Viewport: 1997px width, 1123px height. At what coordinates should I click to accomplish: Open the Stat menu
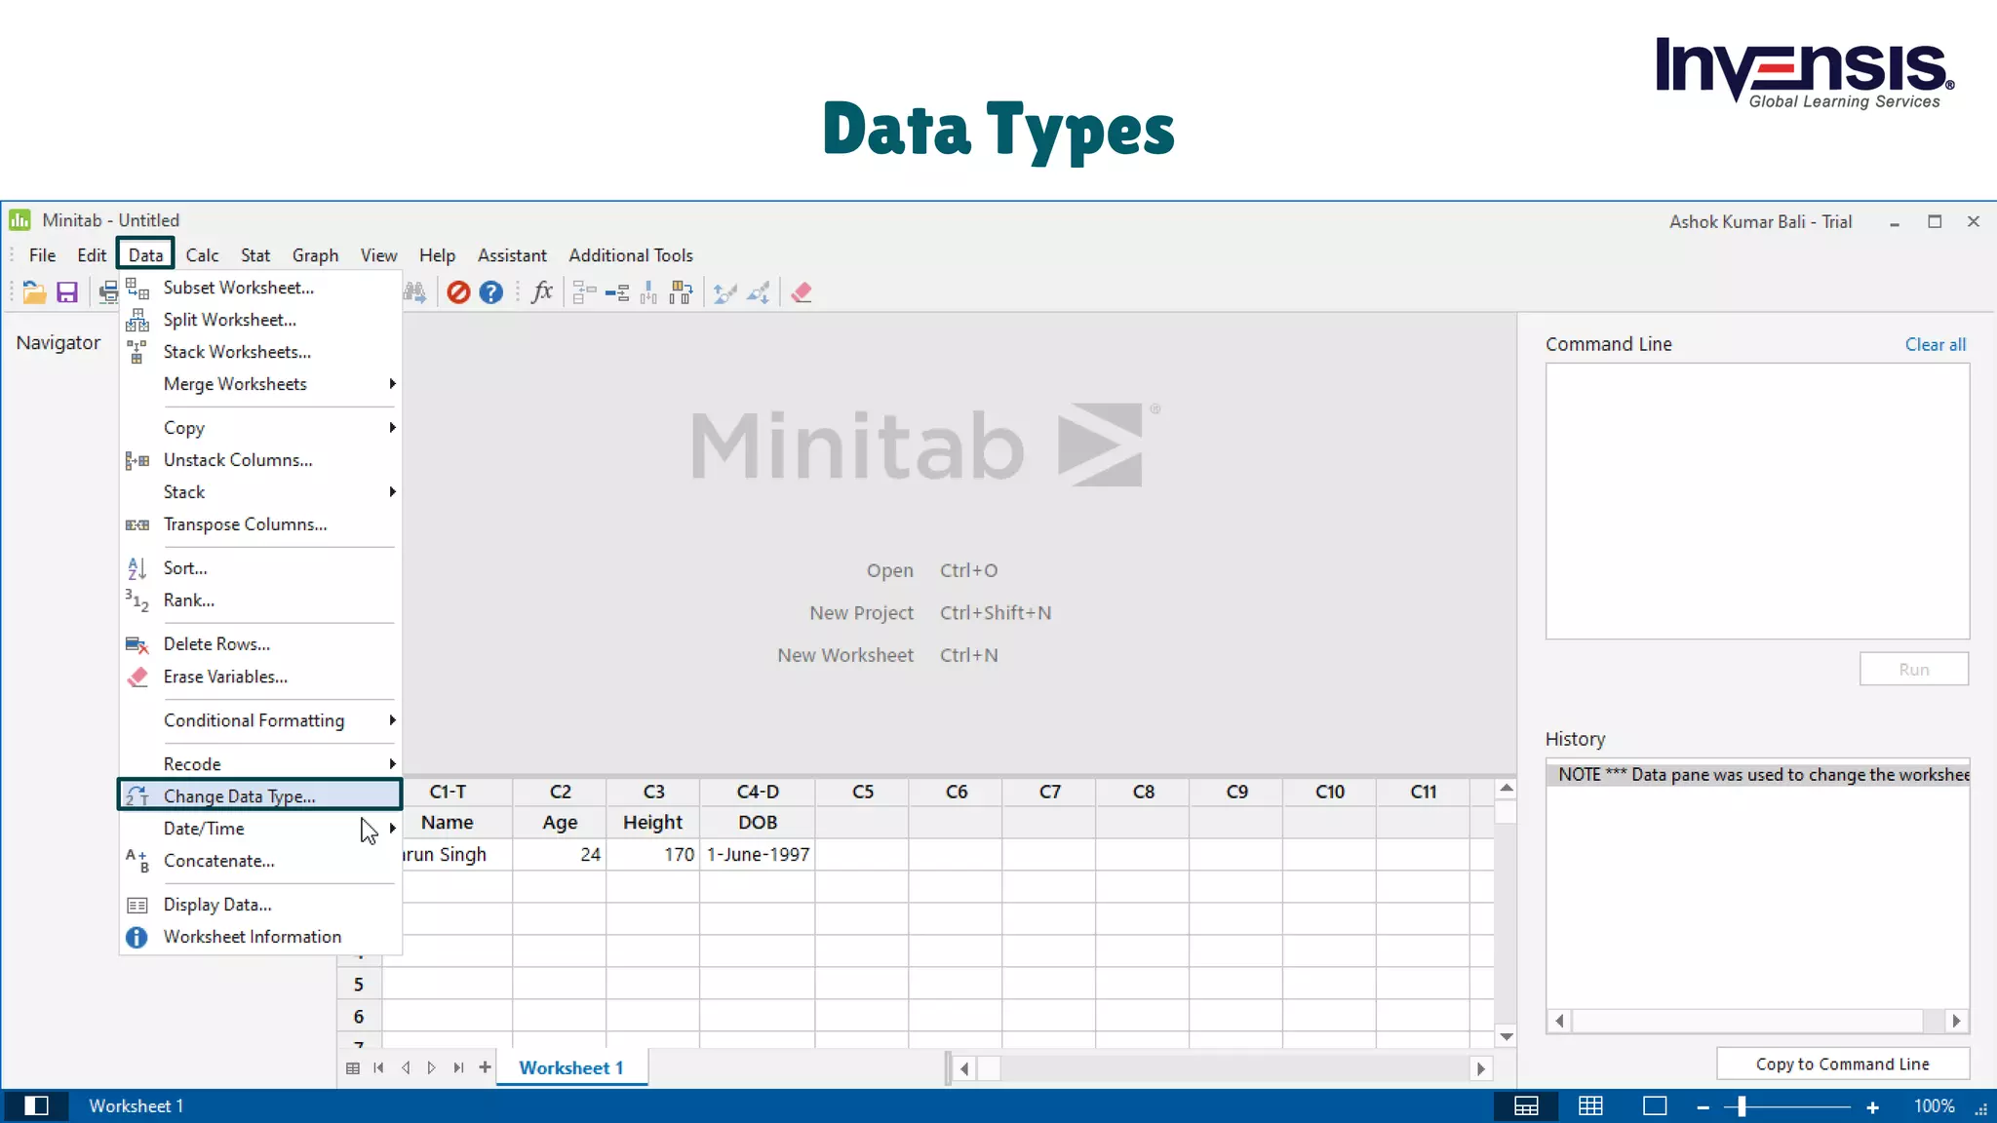tap(255, 255)
